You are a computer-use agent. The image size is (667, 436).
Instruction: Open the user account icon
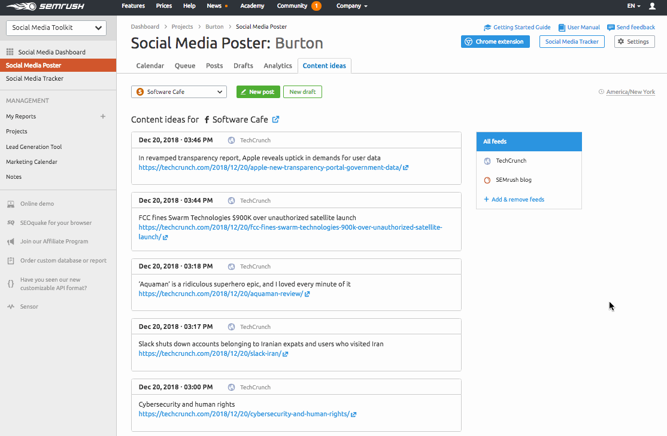click(652, 6)
